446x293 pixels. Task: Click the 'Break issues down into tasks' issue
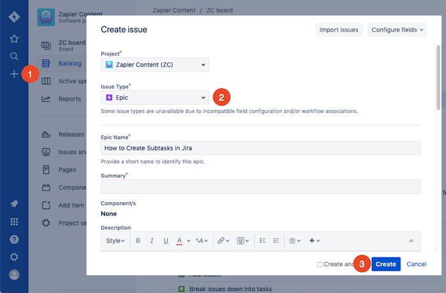(x=231, y=289)
